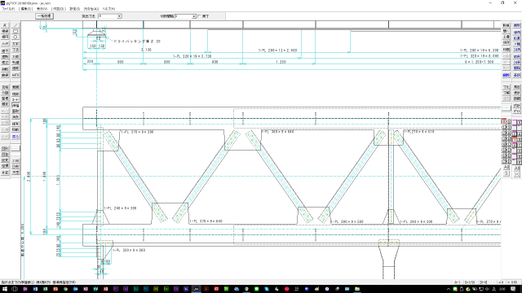
Task: Select the 移動 move tool
Action: 15,129
